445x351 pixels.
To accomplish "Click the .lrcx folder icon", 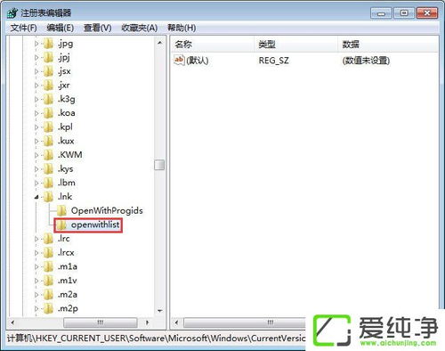I will (48, 253).
